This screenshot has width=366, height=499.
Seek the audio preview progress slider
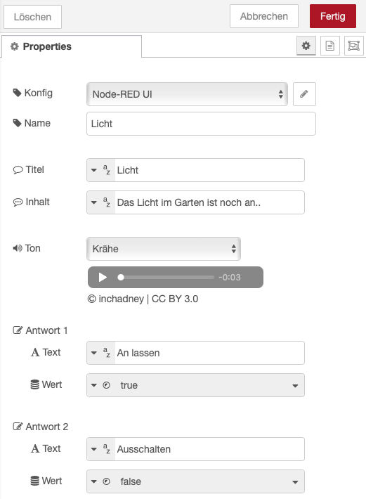click(x=166, y=277)
